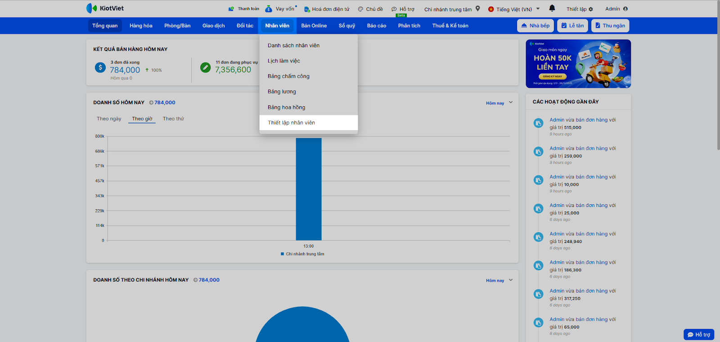Open the Nhà bếp kitchen screen
Viewport: 720px width, 342px height.
535,26
